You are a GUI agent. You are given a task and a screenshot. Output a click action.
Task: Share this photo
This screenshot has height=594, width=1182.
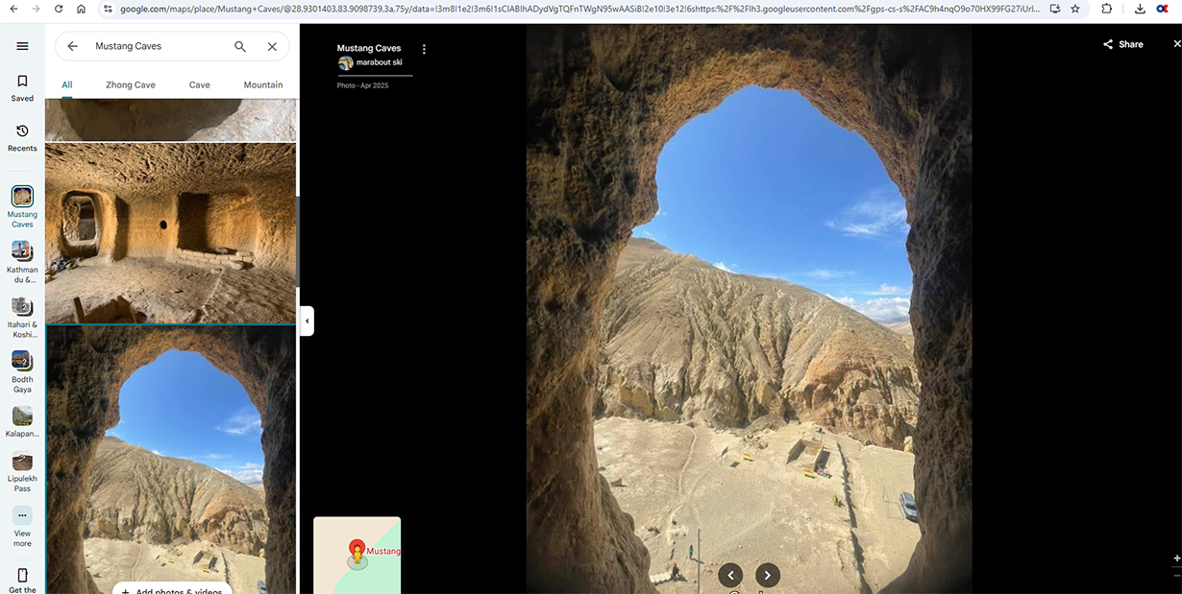click(1122, 44)
